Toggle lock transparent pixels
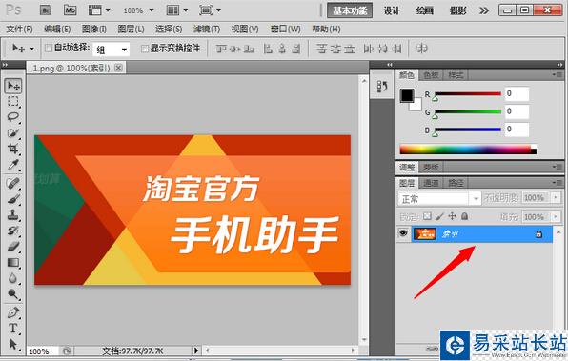 pyautogui.click(x=428, y=216)
